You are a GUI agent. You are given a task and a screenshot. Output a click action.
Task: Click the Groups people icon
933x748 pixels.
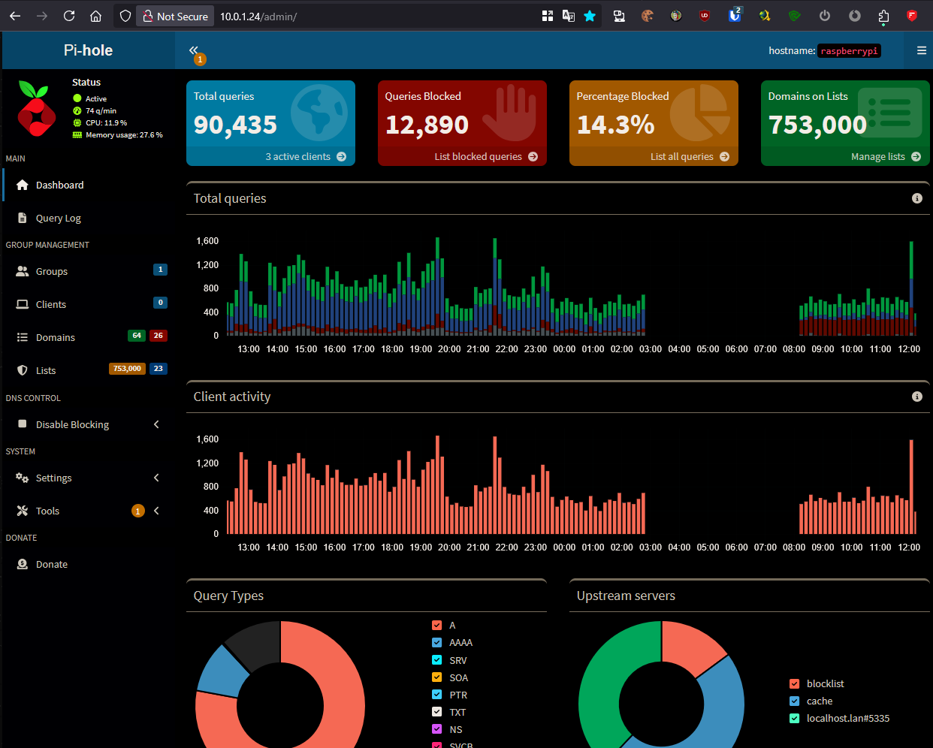(23, 271)
